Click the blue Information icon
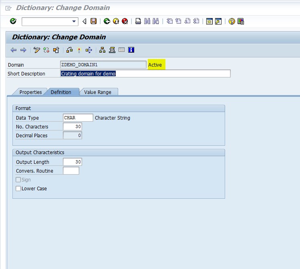The height and width of the screenshot is (269, 300). pos(131,50)
